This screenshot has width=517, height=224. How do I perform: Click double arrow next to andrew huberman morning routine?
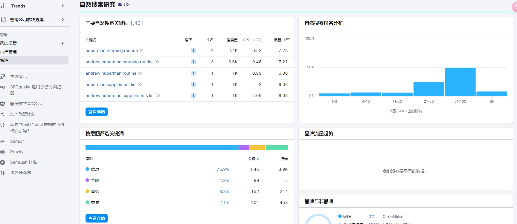pos(157,62)
